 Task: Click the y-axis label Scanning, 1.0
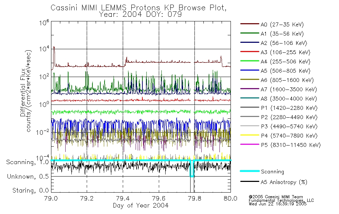click(x=27, y=162)
